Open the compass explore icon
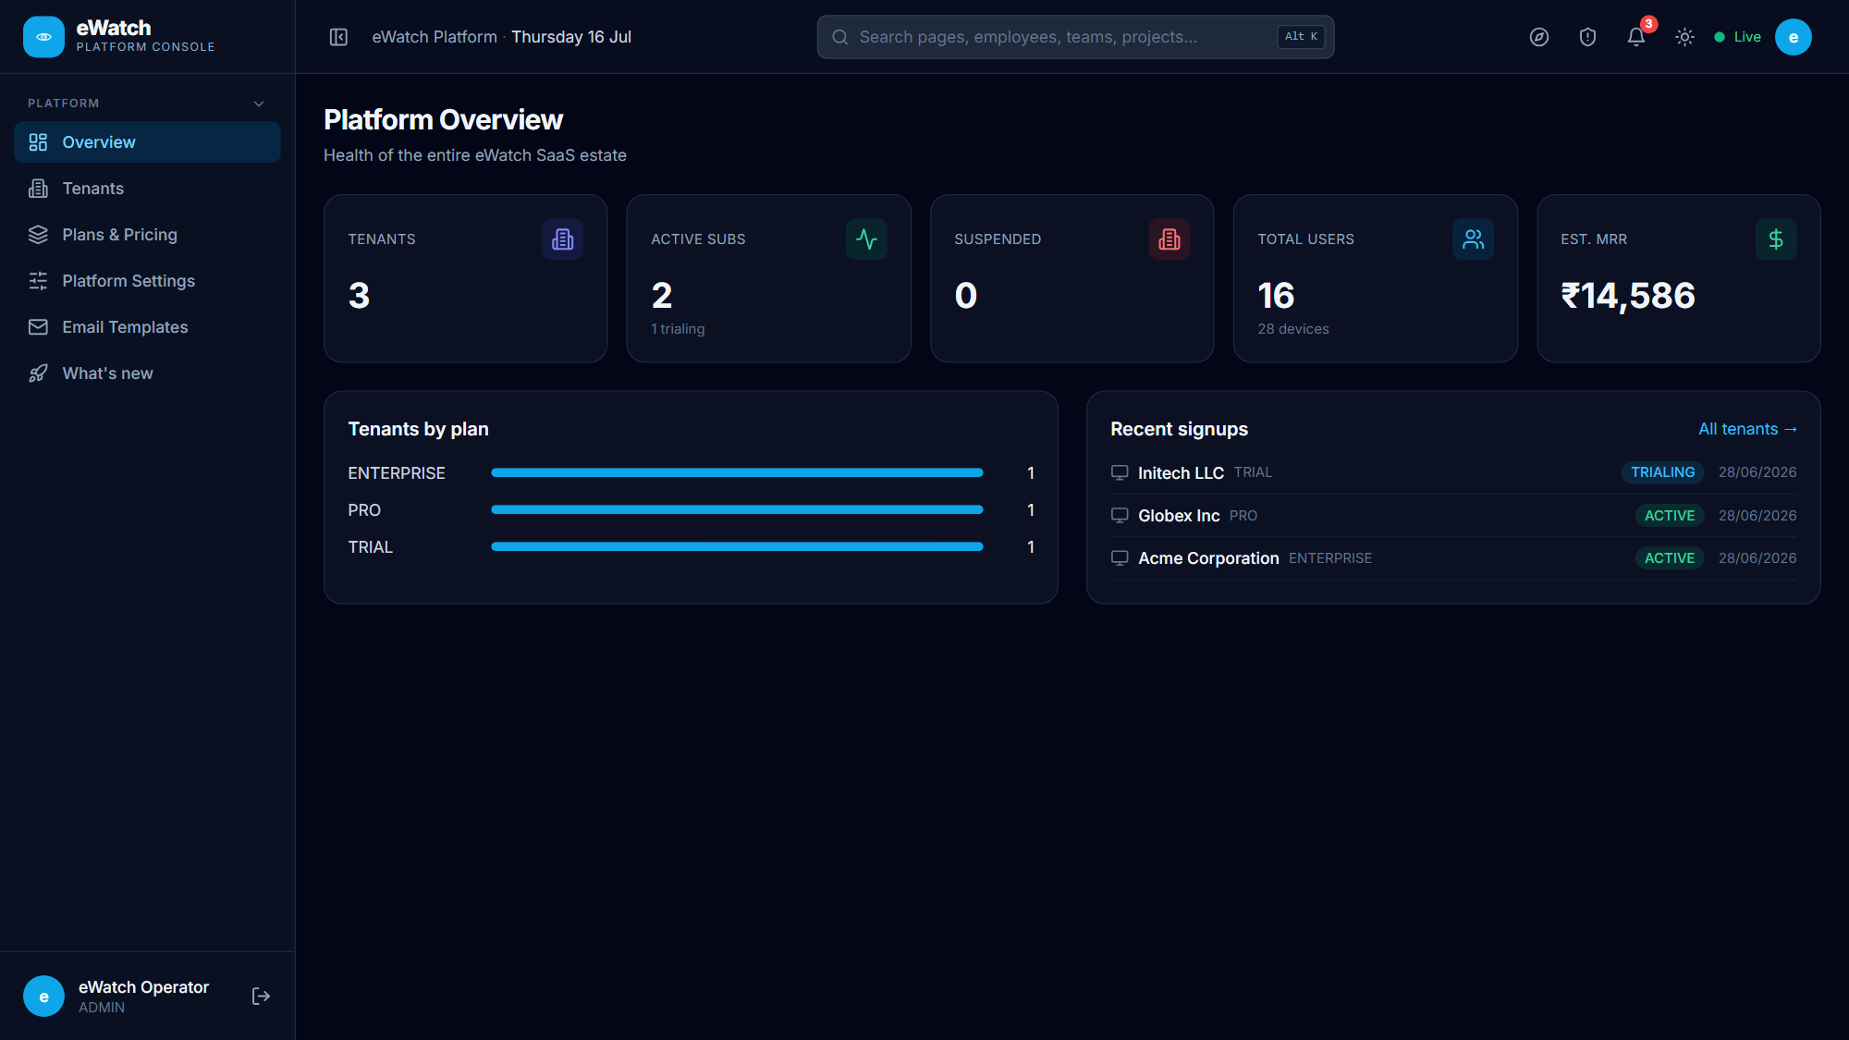This screenshot has width=1849, height=1040. click(x=1539, y=37)
